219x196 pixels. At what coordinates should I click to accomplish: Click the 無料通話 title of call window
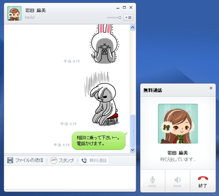coord(153,90)
